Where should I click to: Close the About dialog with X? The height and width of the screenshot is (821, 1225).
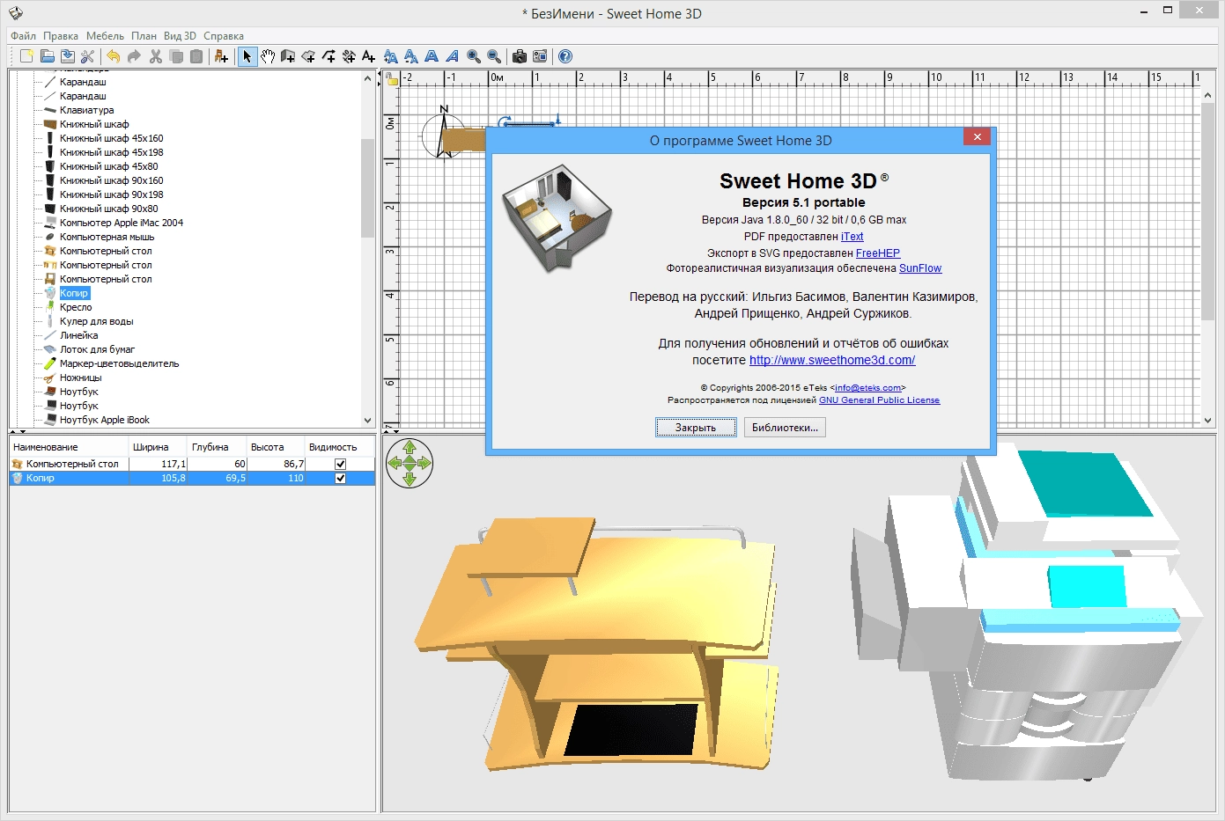coord(978,136)
